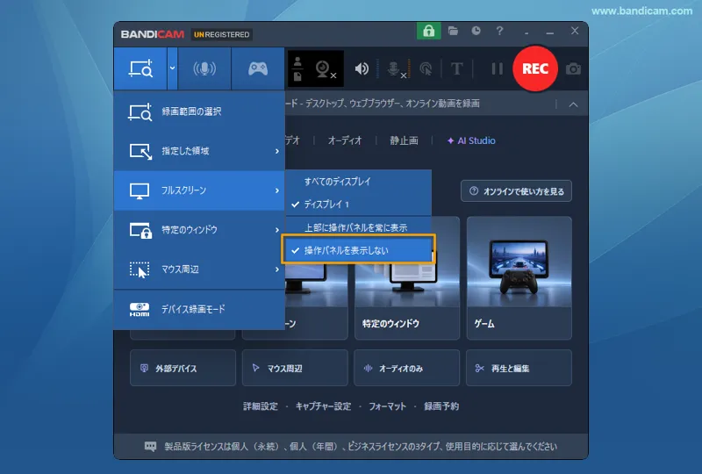Click the pause recording button
The height and width of the screenshot is (474, 702).
click(x=497, y=68)
